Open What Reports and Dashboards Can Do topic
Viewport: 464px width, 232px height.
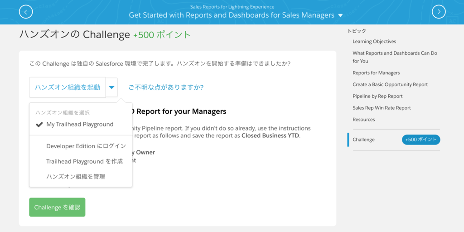click(395, 57)
